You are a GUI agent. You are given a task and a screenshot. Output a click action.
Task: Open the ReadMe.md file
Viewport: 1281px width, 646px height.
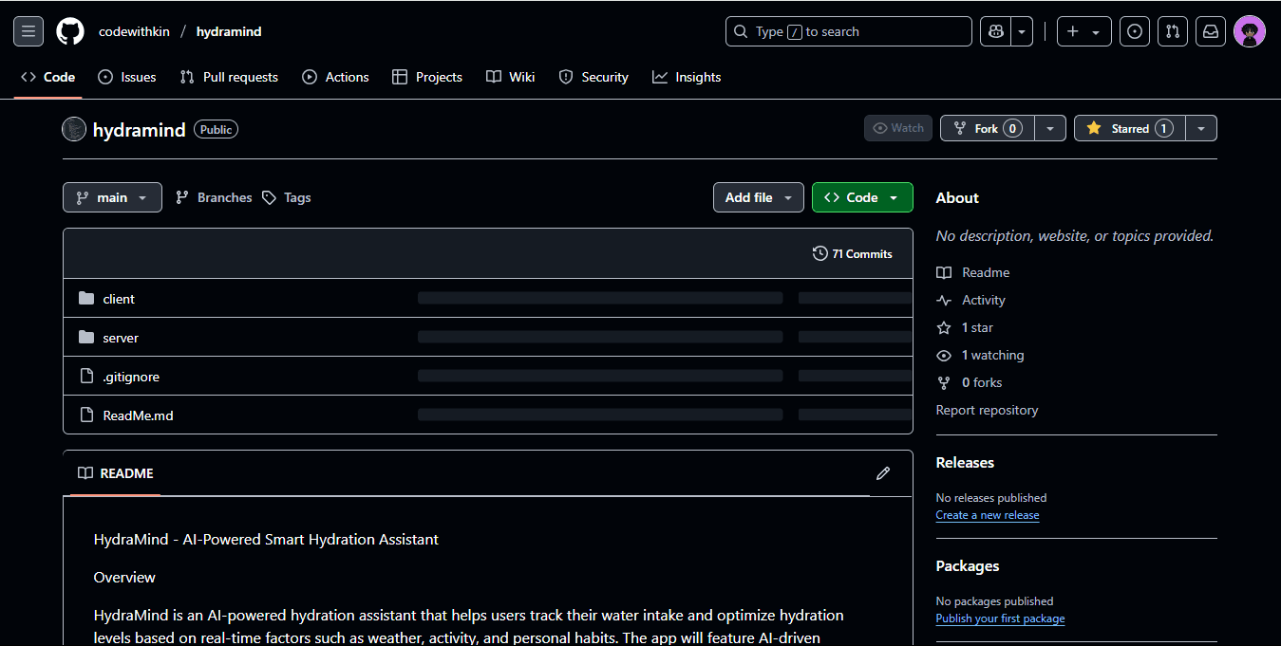[138, 415]
